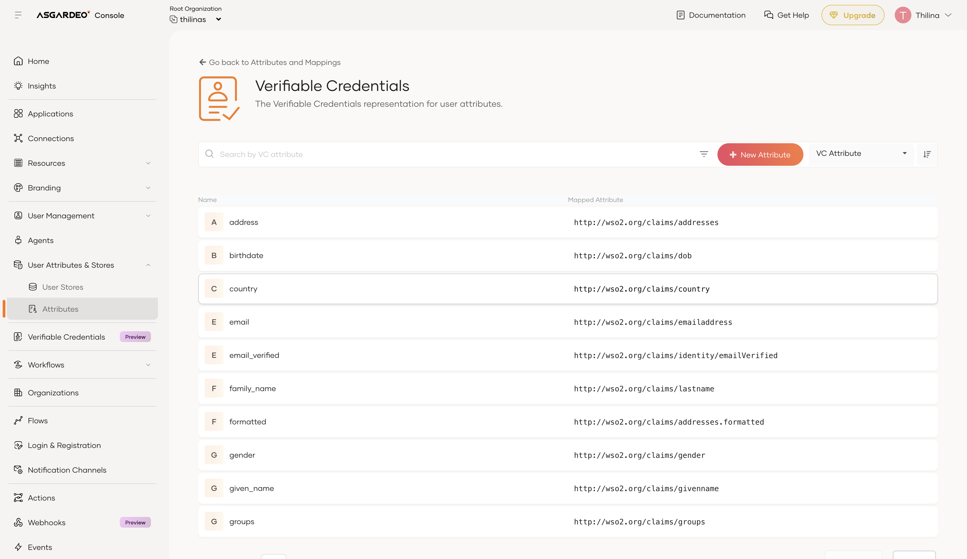967x559 pixels.
Task: Click the Documentation icon in the top bar
Action: [x=680, y=15]
